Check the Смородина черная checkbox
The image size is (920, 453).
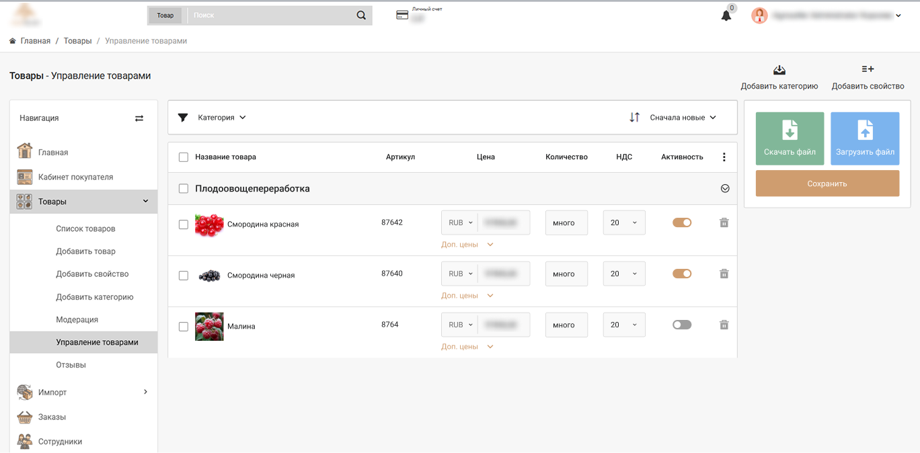click(184, 276)
